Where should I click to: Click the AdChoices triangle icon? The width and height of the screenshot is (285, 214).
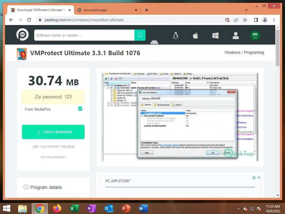click(x=254, y=177)
